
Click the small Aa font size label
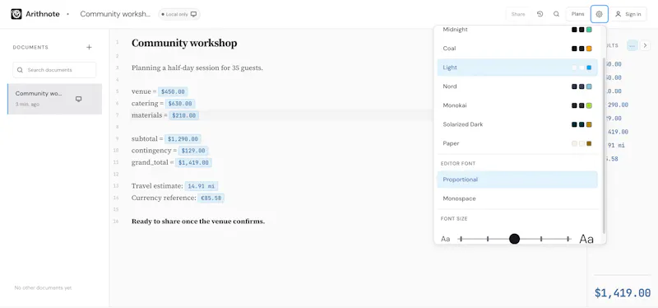[445, 239]
